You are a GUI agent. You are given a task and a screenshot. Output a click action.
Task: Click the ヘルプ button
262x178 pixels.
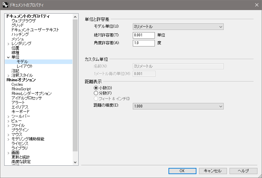[x=243, y=171]
